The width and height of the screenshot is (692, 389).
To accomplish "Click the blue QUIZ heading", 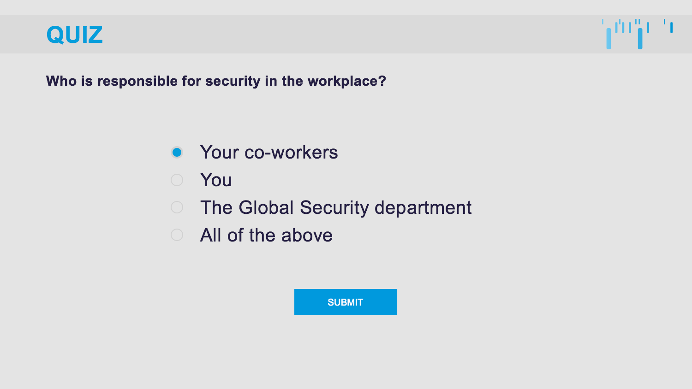I will 74,35.
